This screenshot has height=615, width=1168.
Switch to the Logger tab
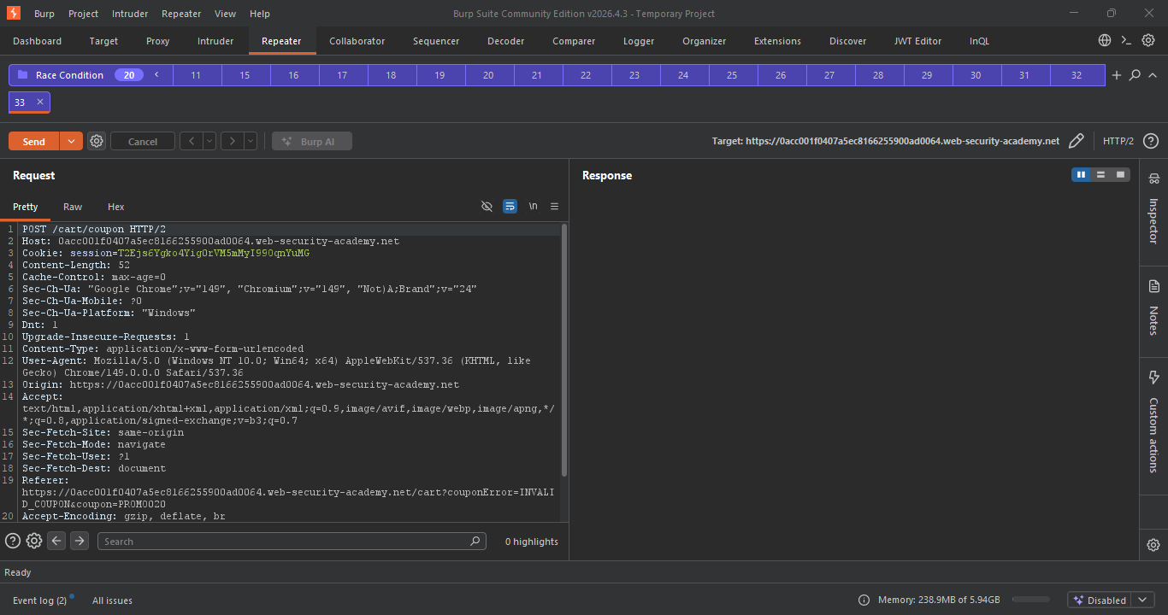point(639,41)
